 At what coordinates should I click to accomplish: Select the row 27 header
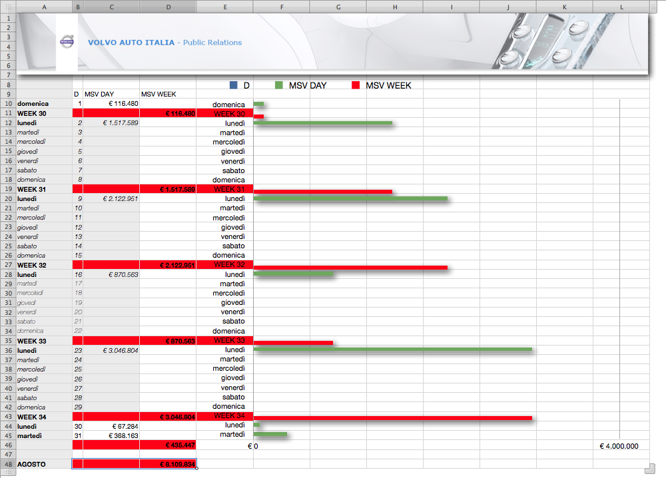pyautogui.click(x=8, y=265)
